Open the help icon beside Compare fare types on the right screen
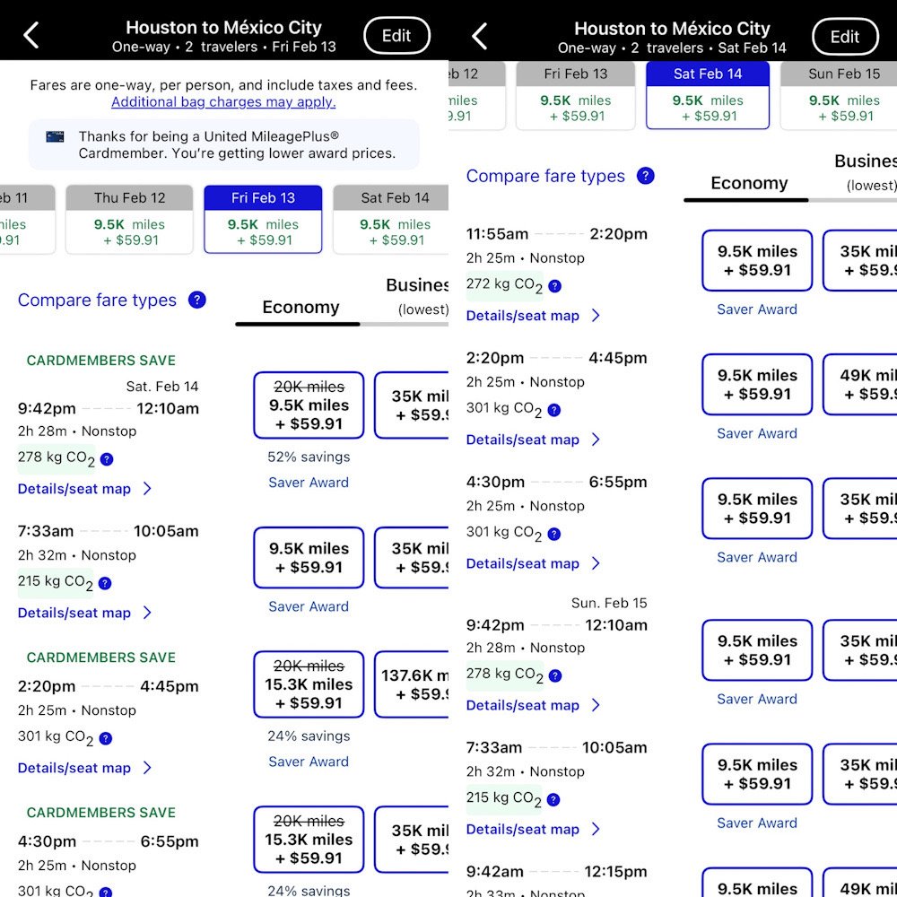Screen dimensions: 897x897 646,176
